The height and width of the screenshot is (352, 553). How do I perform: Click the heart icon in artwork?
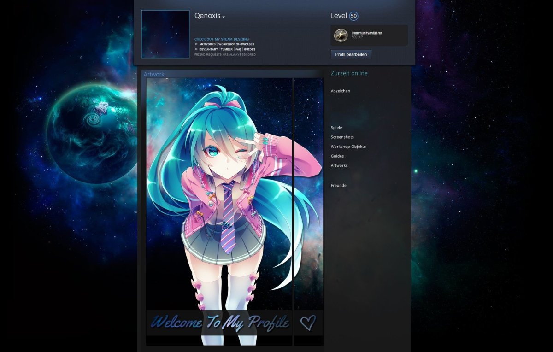coord(308,322)
